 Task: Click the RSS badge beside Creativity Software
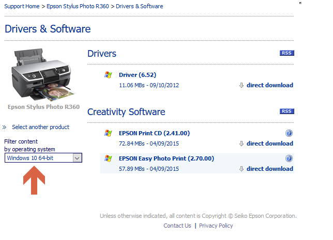(286, 111)
